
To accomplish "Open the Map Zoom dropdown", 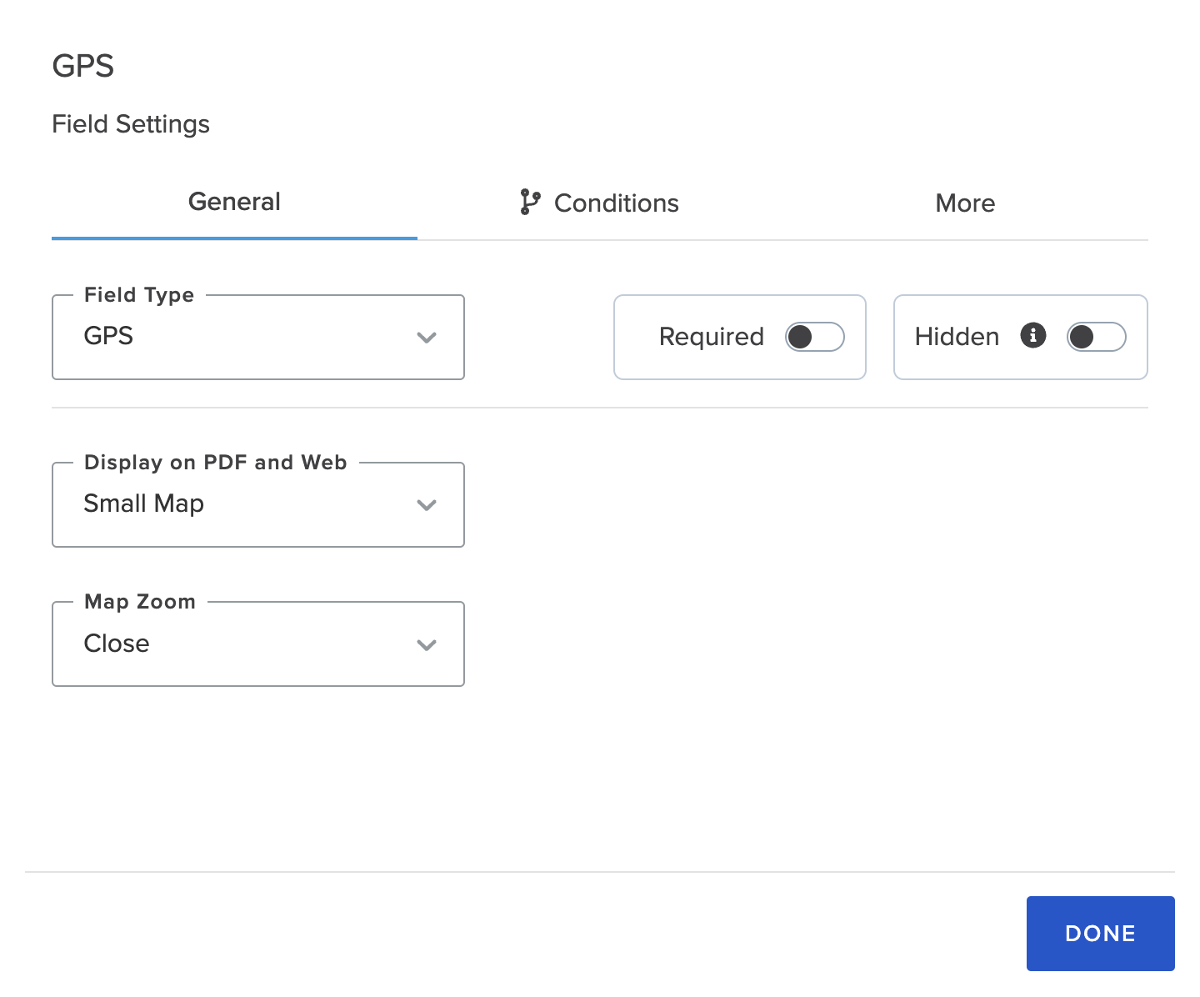I will pyautogui.click(x=258, y=644).
